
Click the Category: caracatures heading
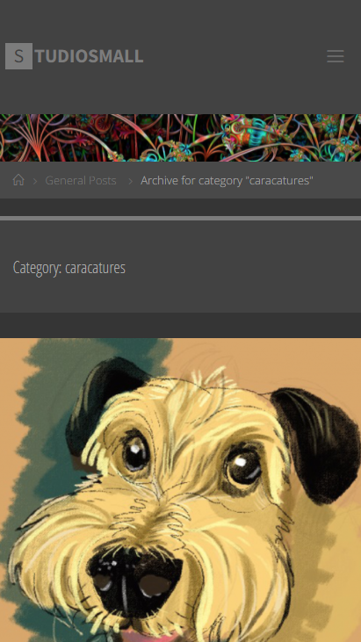tap(69, 267)
